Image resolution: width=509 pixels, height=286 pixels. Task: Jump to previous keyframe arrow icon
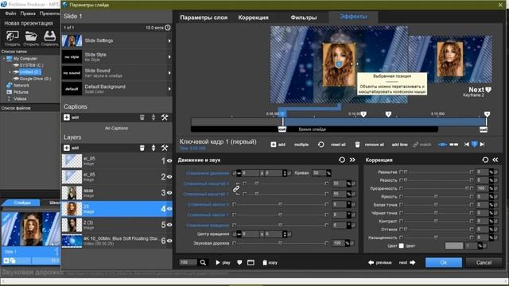[467, 145]
